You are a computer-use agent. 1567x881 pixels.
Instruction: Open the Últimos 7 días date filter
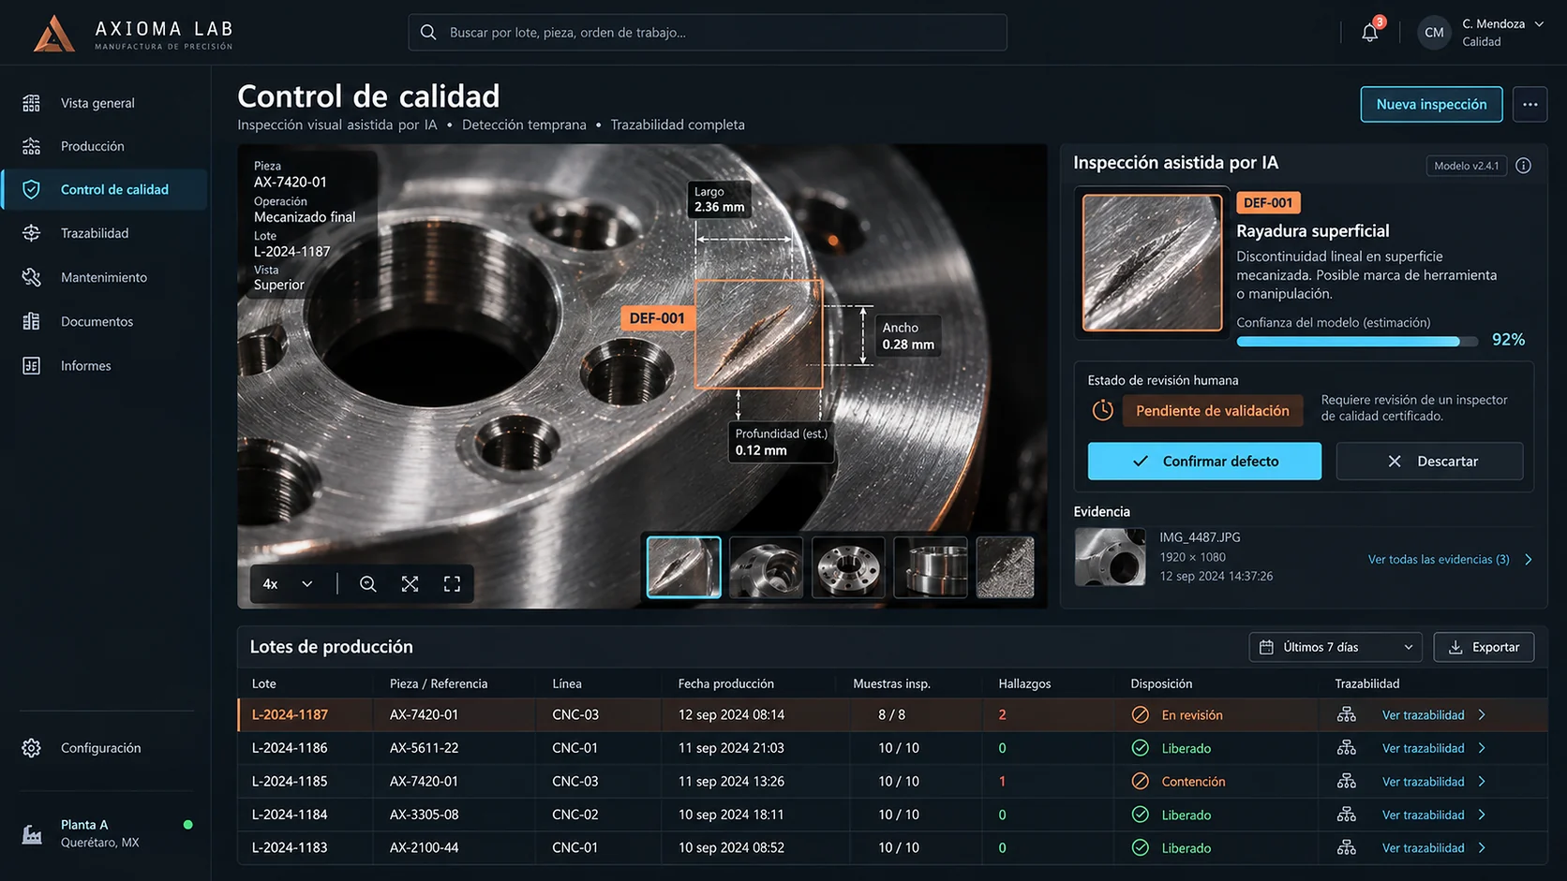(1336, 647)
